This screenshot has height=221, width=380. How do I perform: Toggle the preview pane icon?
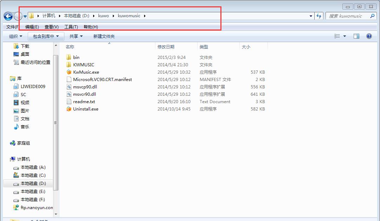coord(356,36)
